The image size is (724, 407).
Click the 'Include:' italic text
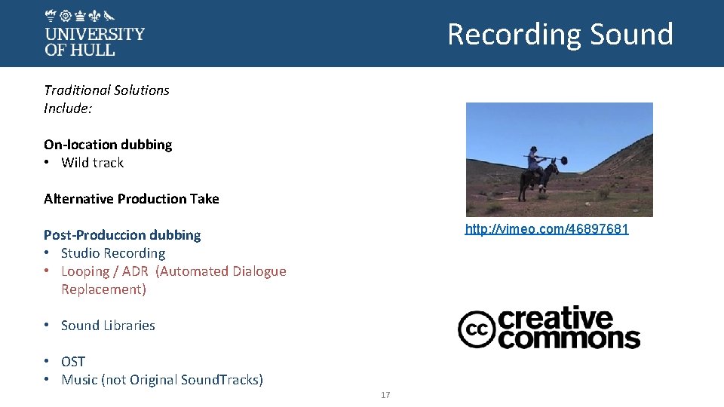(68, 109)
